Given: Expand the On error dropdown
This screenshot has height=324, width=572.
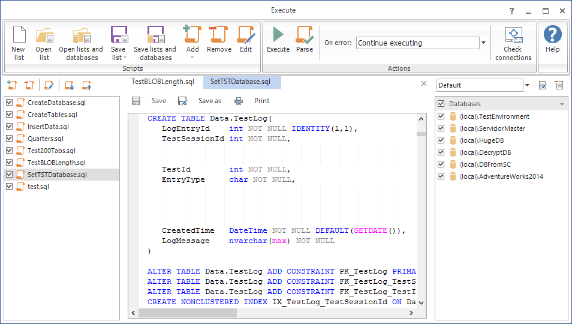Looking at the screenshot, I should pyautogui.click(x=484, y=43).
